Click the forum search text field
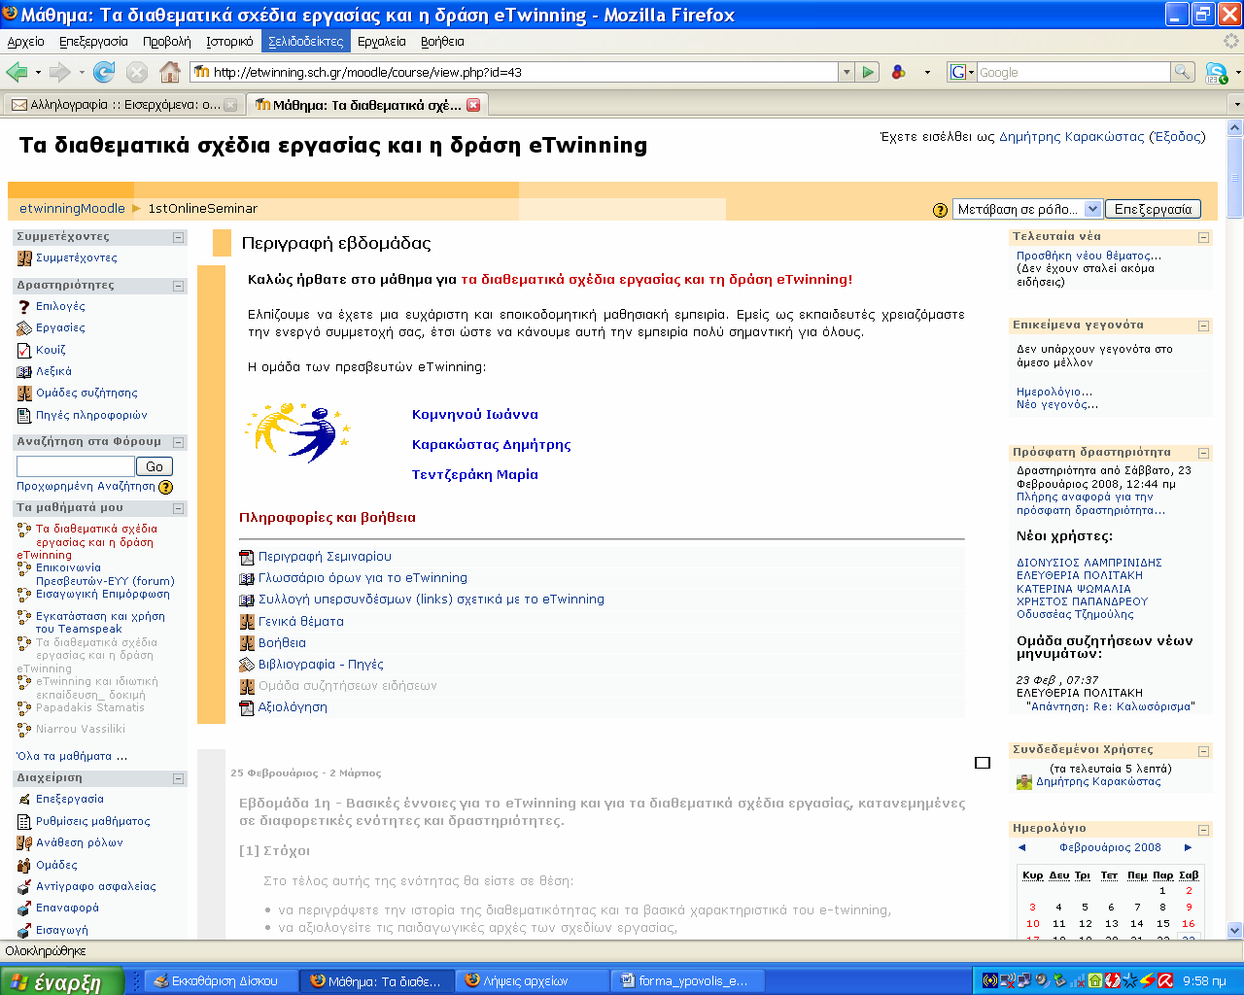Image resolution: width=1244 pixels, height=995 pixels. 75,466
